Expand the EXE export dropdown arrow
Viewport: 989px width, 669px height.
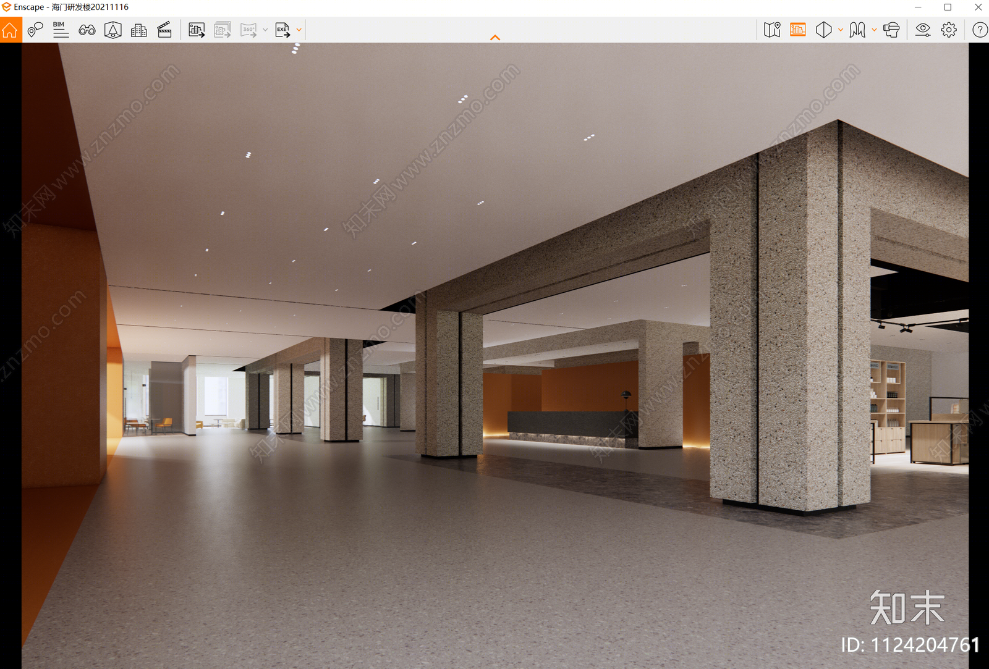pos(299,30)
